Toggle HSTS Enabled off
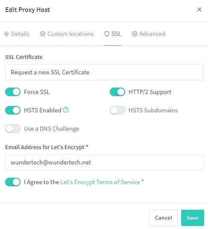Image resolution: width=208 pixels, height=229 pixels. click(x=13, y=110)
